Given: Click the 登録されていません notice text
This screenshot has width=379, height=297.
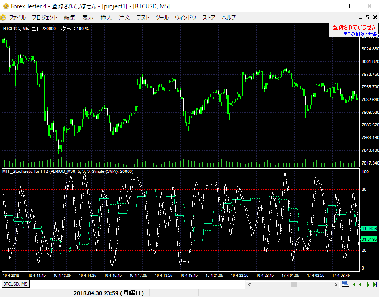Looking at the screenshot, I should [354, 27].
